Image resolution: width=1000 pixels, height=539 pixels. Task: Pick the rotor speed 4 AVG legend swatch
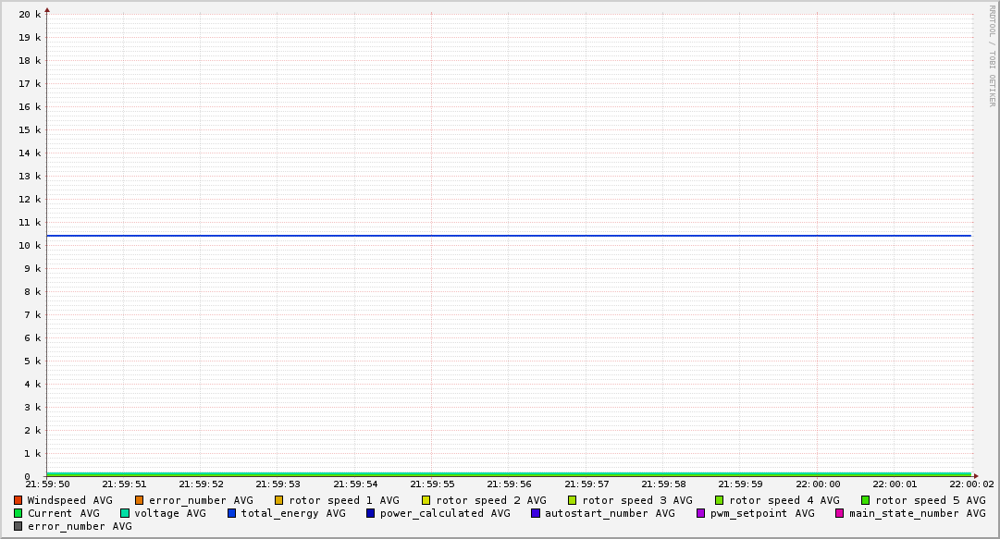tap(720, 500)
